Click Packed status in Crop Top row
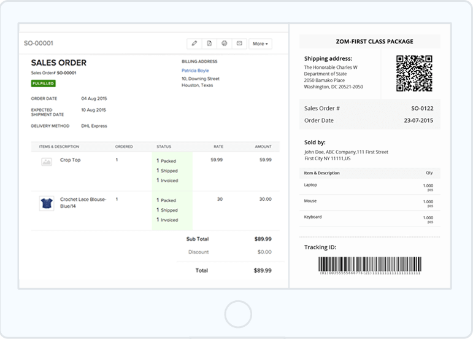Screen dimensions: 473x339 click(x=166, y=161)
